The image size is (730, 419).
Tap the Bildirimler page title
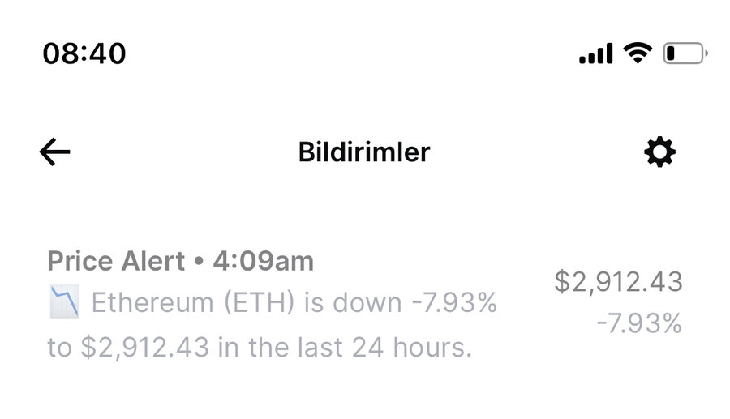(364, 152)
